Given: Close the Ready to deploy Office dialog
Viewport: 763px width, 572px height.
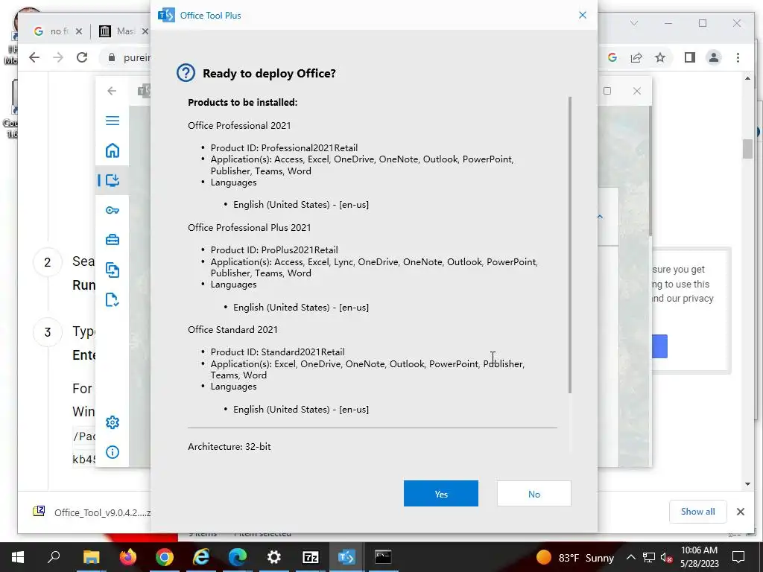Looking at the screenshot, I should coord(583,15).
